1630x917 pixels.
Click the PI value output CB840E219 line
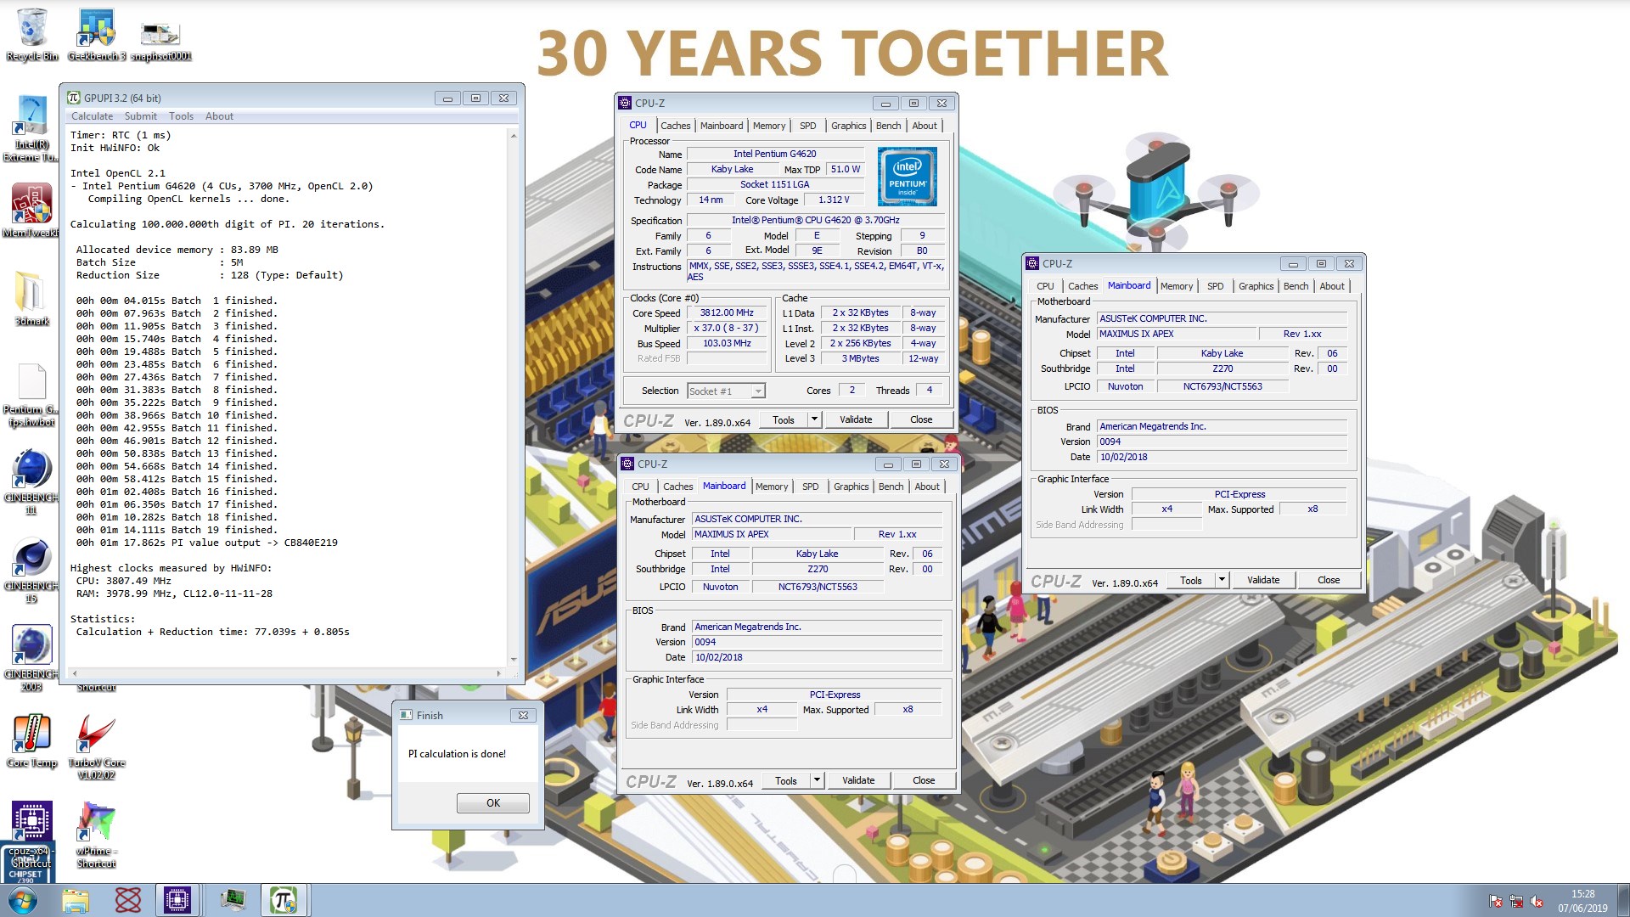[x=207, y=543]
